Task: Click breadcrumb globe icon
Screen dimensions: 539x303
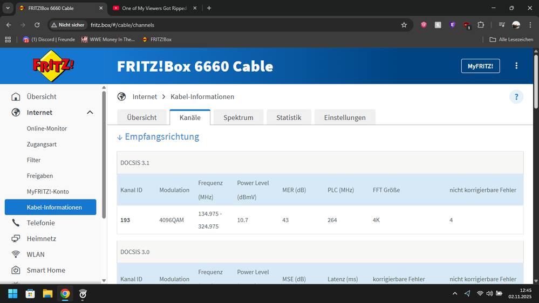Action: (x=121, y=97)
